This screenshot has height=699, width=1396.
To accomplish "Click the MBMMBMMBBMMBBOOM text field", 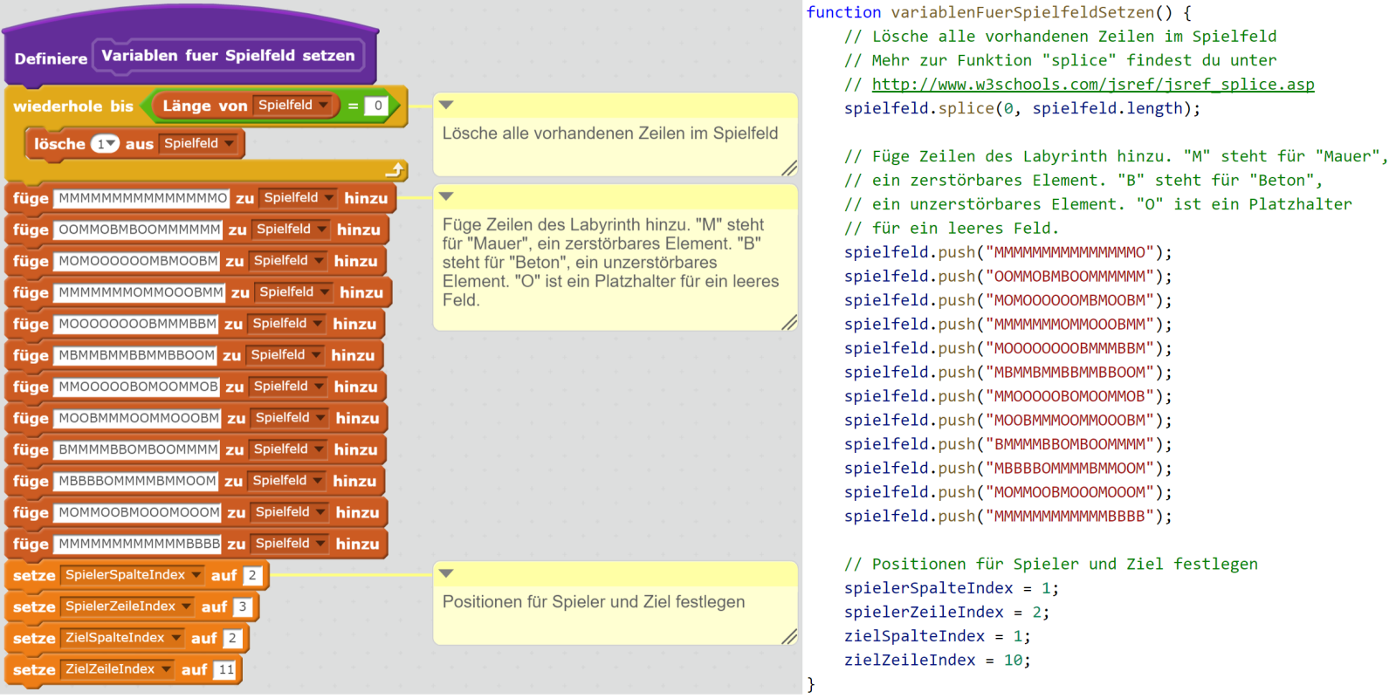I will (136, 355).
